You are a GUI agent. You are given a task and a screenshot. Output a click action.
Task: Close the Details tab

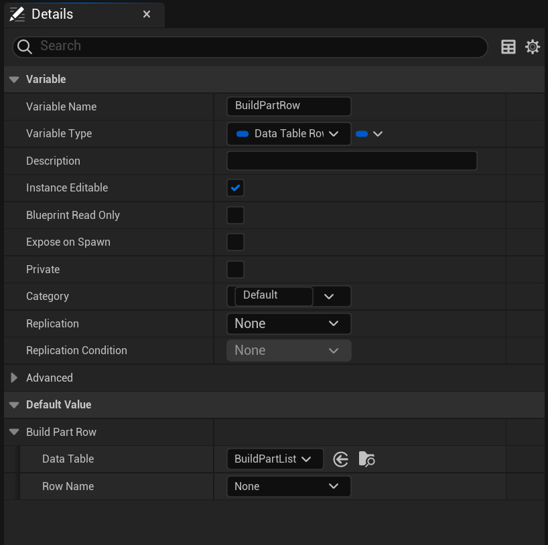click(147, 14)
